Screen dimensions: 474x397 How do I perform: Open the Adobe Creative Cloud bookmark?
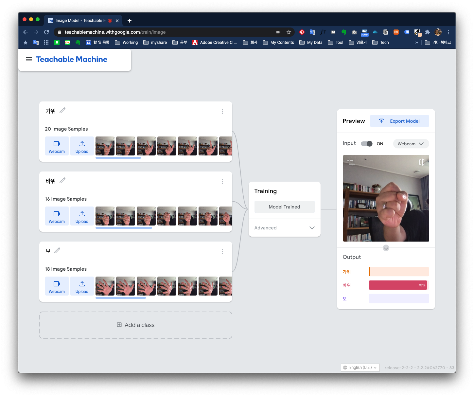(215, 43)
